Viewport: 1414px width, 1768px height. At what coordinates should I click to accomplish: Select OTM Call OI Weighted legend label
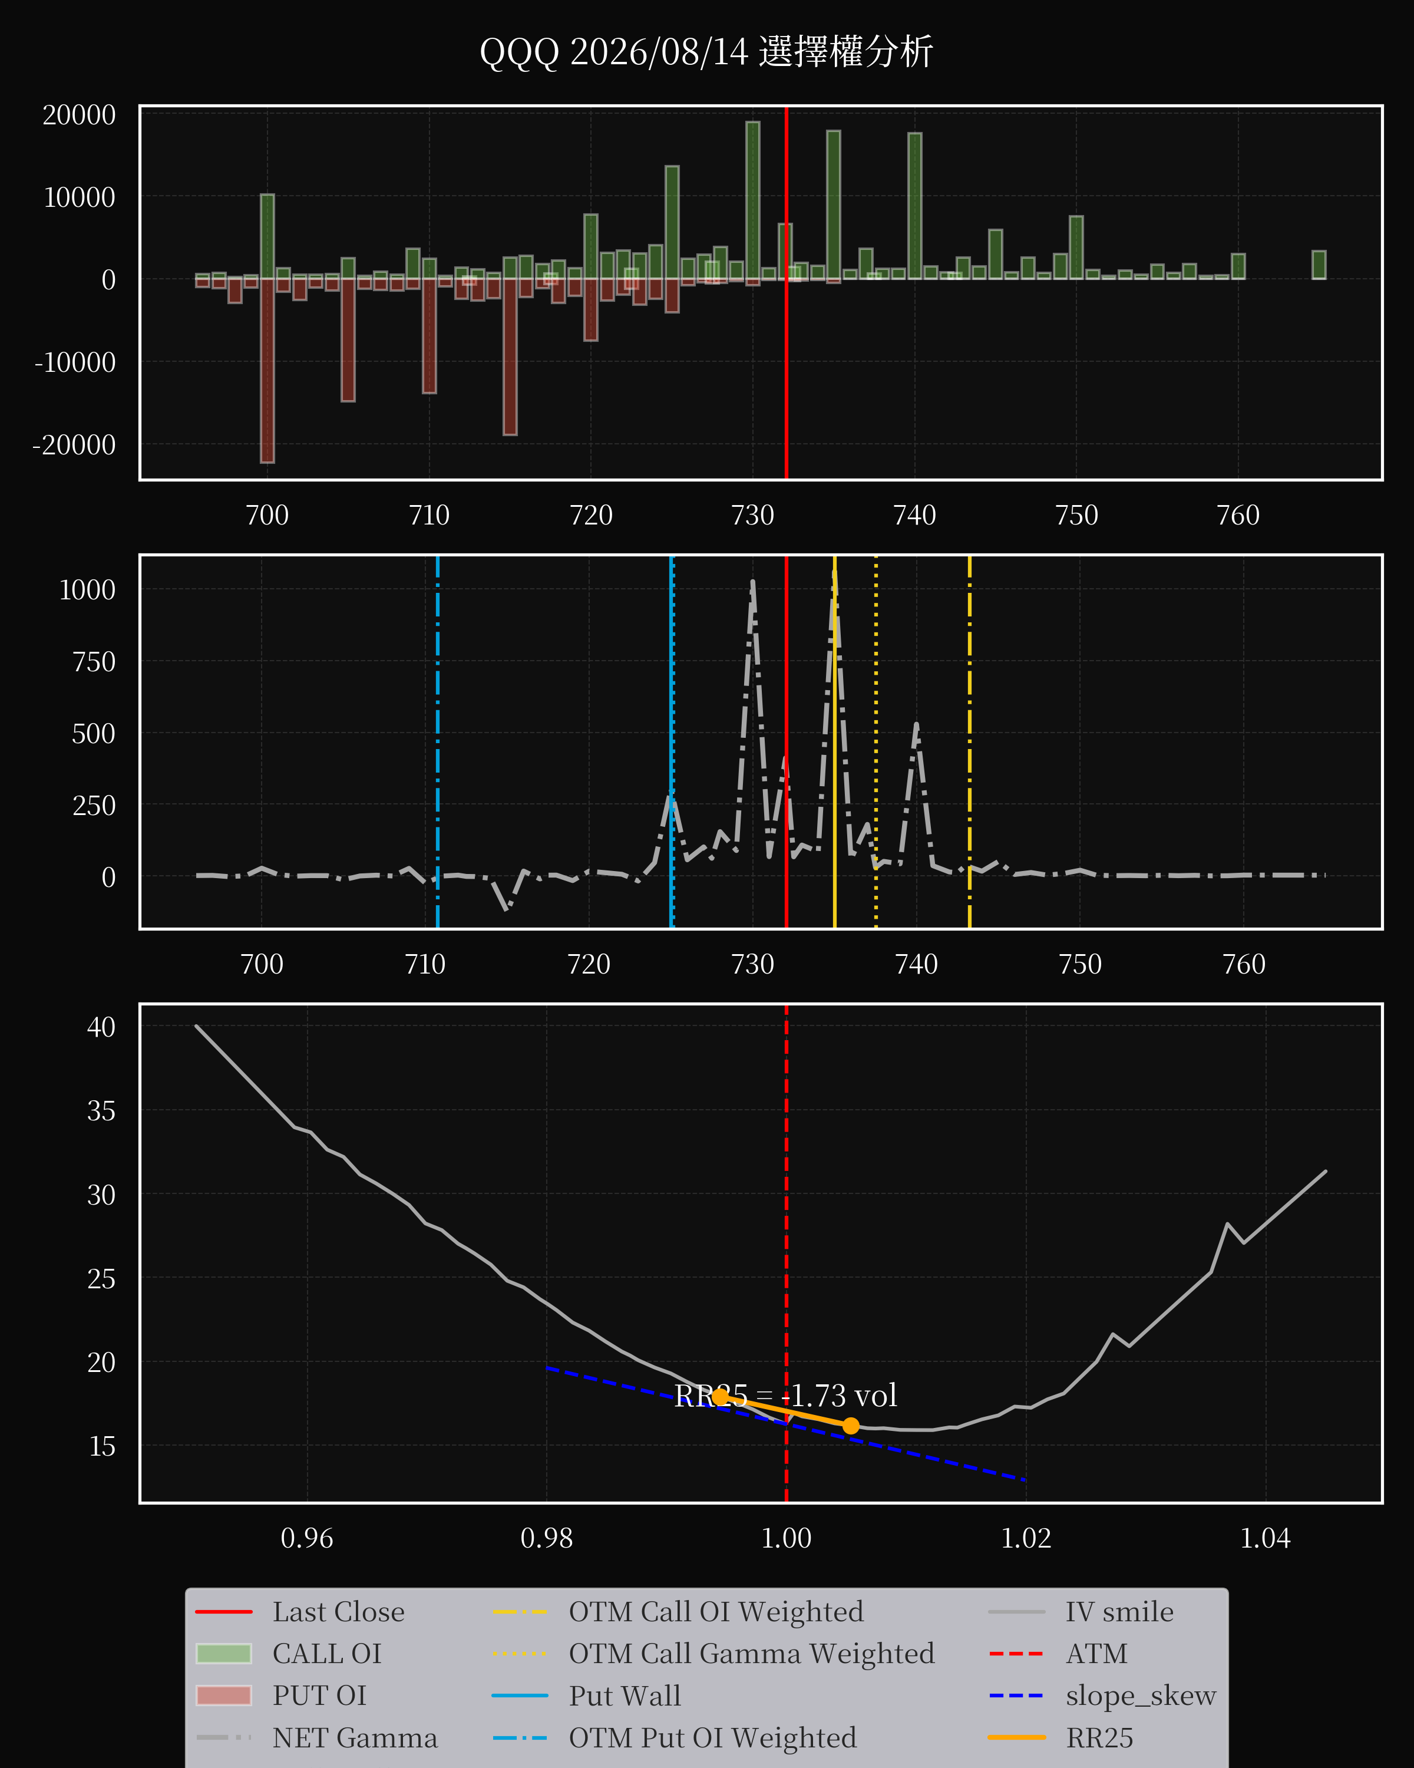point(716,1611)
